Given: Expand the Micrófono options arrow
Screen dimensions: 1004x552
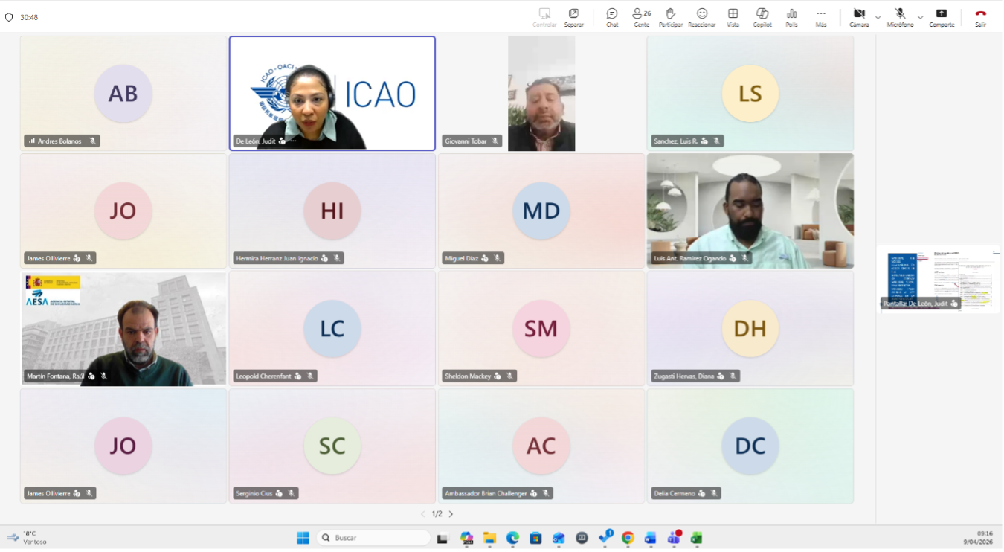Looking at the screenshot, I should point(920,16).
